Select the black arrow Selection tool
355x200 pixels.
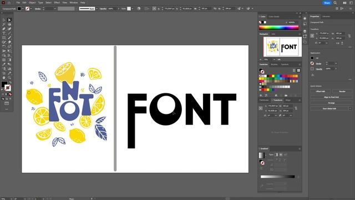pos(4,20)
